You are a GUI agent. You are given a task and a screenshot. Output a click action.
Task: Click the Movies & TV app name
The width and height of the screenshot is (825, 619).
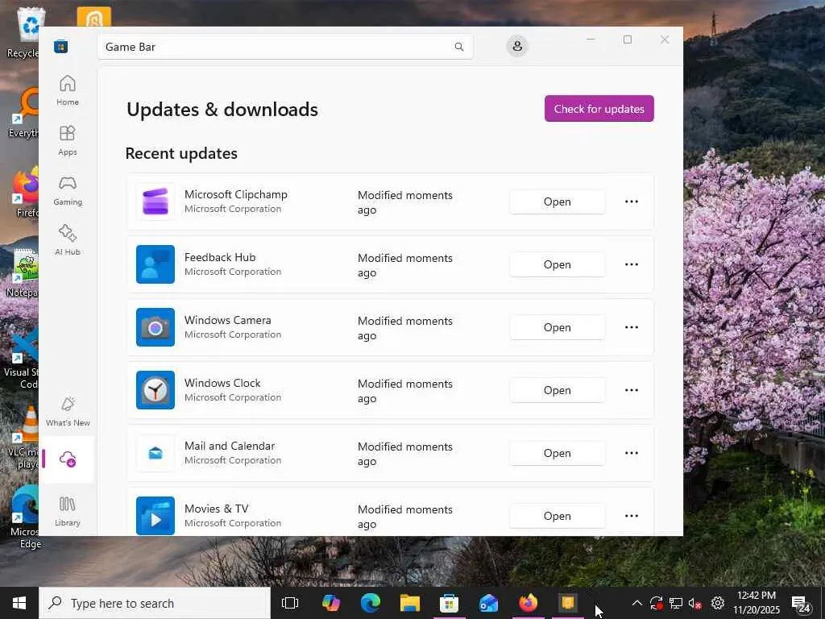216,509
